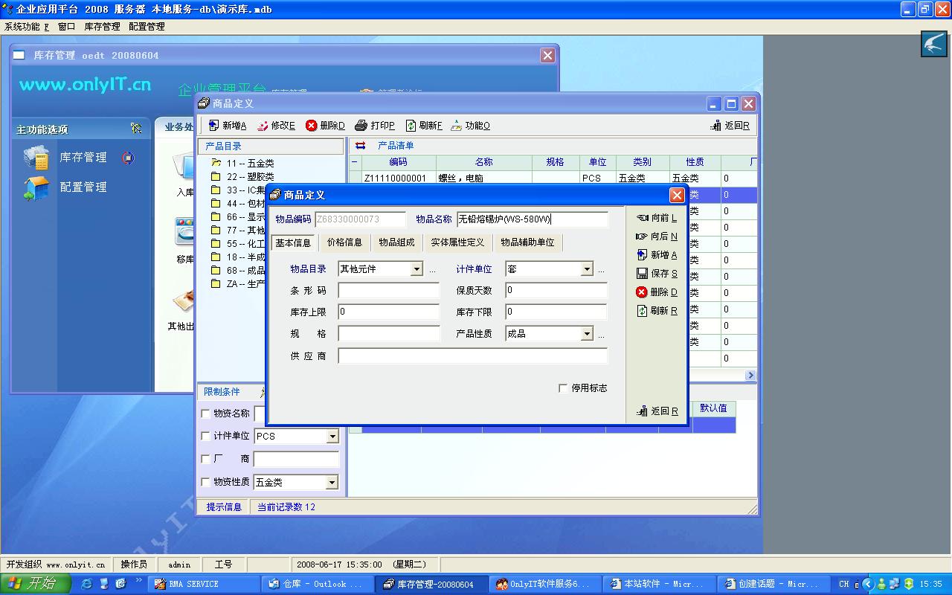Expand the 物品目录 dropdown
The image size is (952, 595).
416,269
